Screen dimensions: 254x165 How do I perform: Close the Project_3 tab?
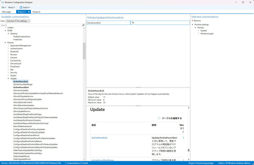pos(29,12)
